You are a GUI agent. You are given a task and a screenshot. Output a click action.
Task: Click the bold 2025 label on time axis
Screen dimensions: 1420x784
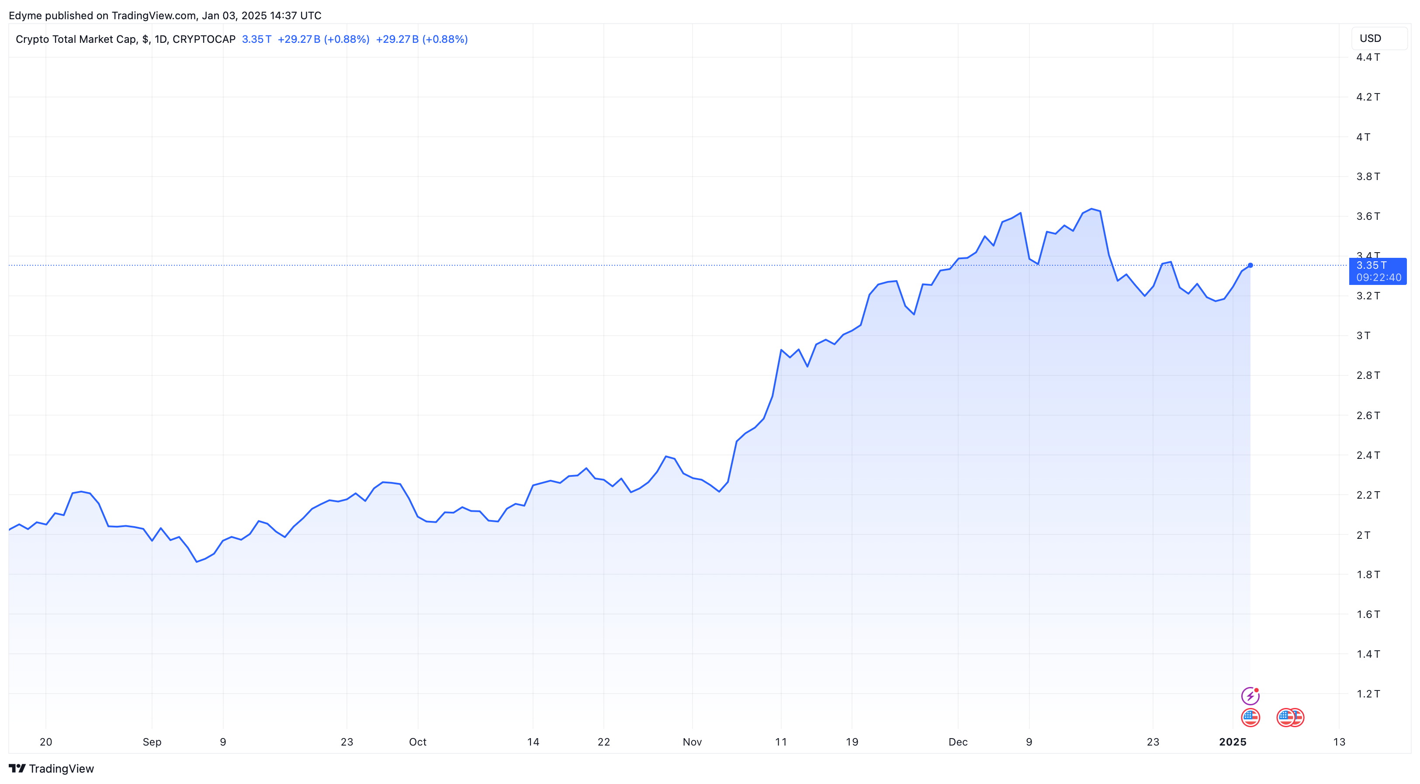tap(1233, 742)
